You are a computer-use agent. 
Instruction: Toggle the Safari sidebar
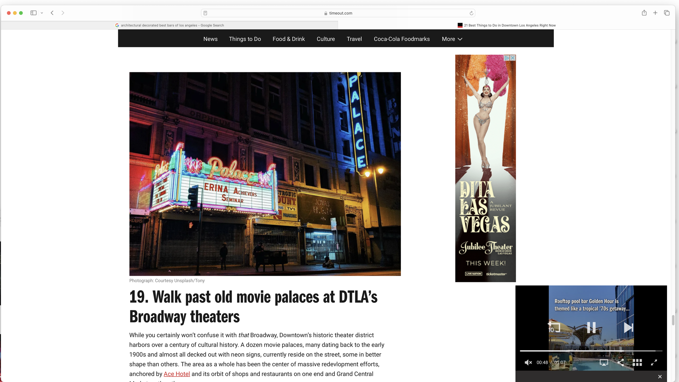(33, 13)
